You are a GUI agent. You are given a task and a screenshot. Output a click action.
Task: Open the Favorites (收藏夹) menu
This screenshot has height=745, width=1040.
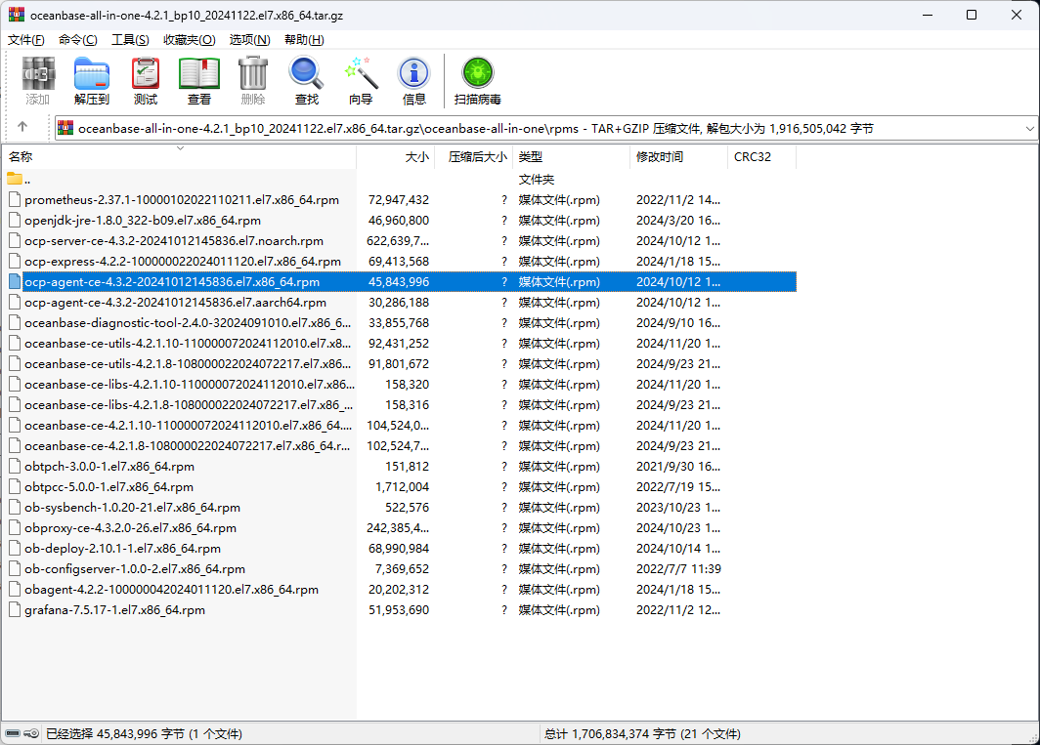(x=189, y=40)
